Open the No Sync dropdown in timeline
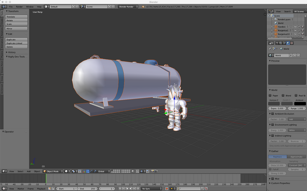 coord(151,188)
